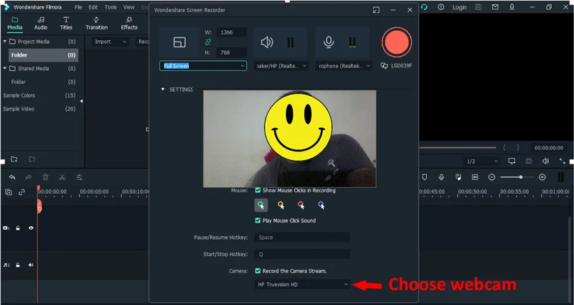The width and height of the screenshot is (574, 305).
Task: Toggle Show Mouse Clicks in Recording checkbox
Action: click(258, 190)
